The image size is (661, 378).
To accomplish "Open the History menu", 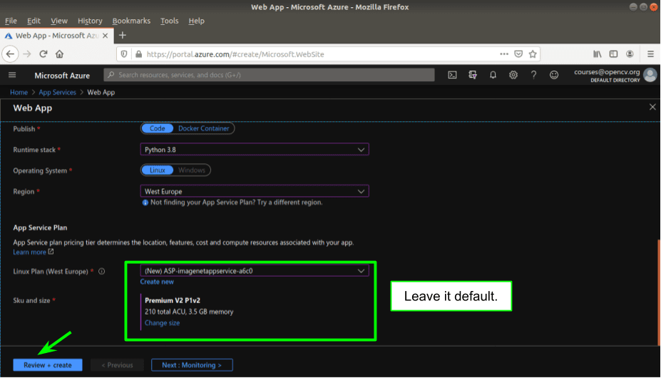I will point(90,21).
